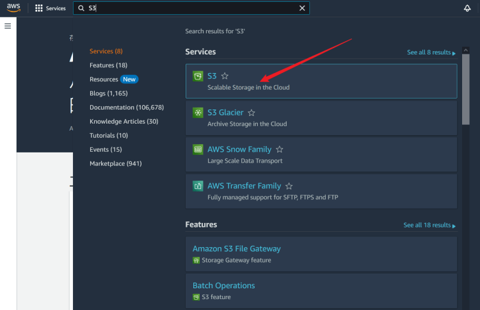The image size is (480, 310).
Task: Open Amazon S3 File Gateway feature
Action: [236, 249]
